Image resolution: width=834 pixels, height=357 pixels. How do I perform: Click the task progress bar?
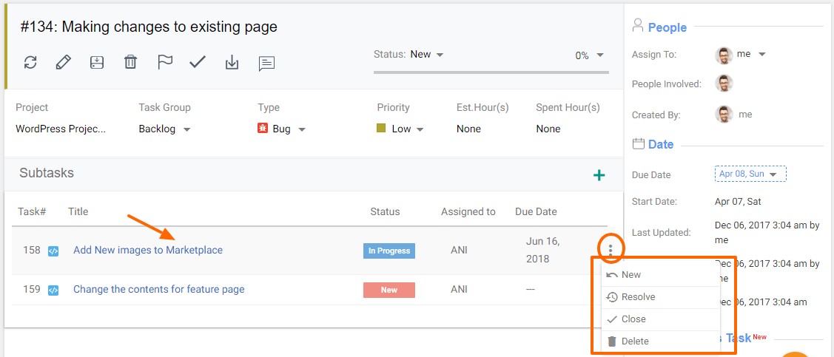tap(491, 72)
